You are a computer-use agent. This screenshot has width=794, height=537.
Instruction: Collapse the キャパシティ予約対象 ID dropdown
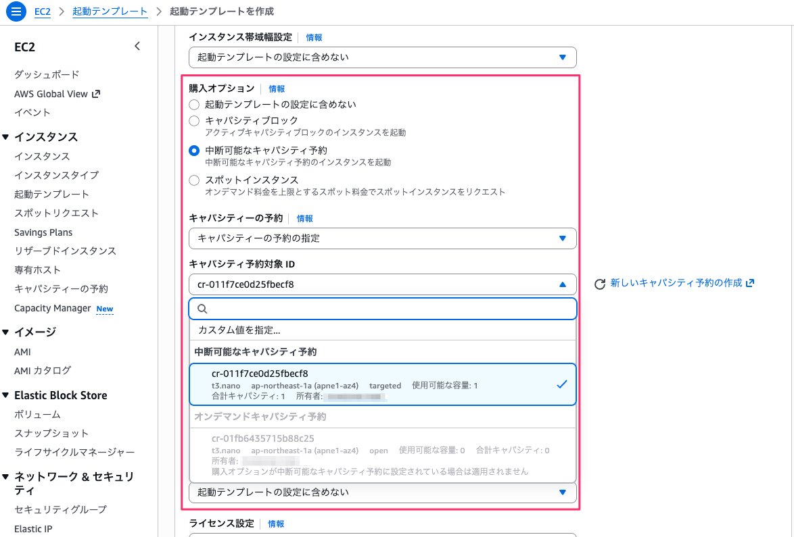pos(562,284)
